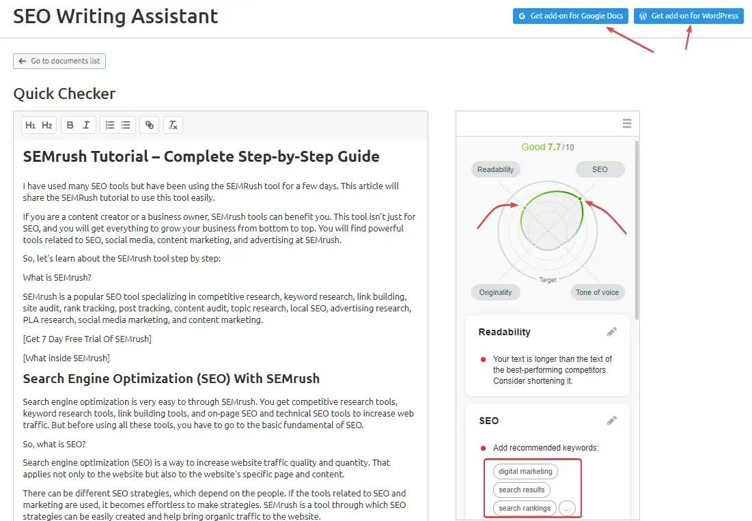Screen dimensions: 752x521
Task: Click the Target label below chart
Action: [548, 280]
